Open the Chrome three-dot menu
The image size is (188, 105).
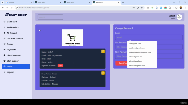(x=185, y=8)
